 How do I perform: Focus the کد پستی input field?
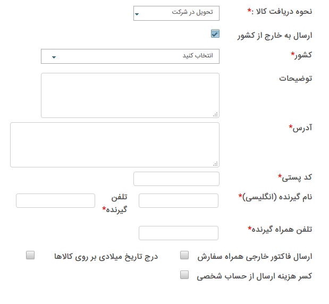click(x=176, y=179)
